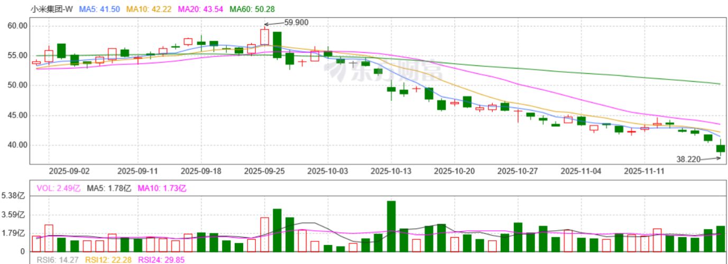Click the 40.00 price axis label
This screenshot has width=728, height=264.
(18, 145)
